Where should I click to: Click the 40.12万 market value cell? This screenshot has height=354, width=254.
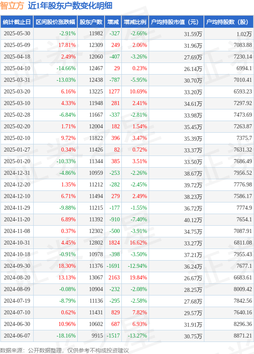193,220
